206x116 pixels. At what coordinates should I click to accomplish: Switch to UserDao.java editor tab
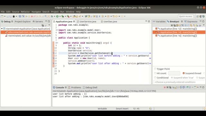point(110,22)
